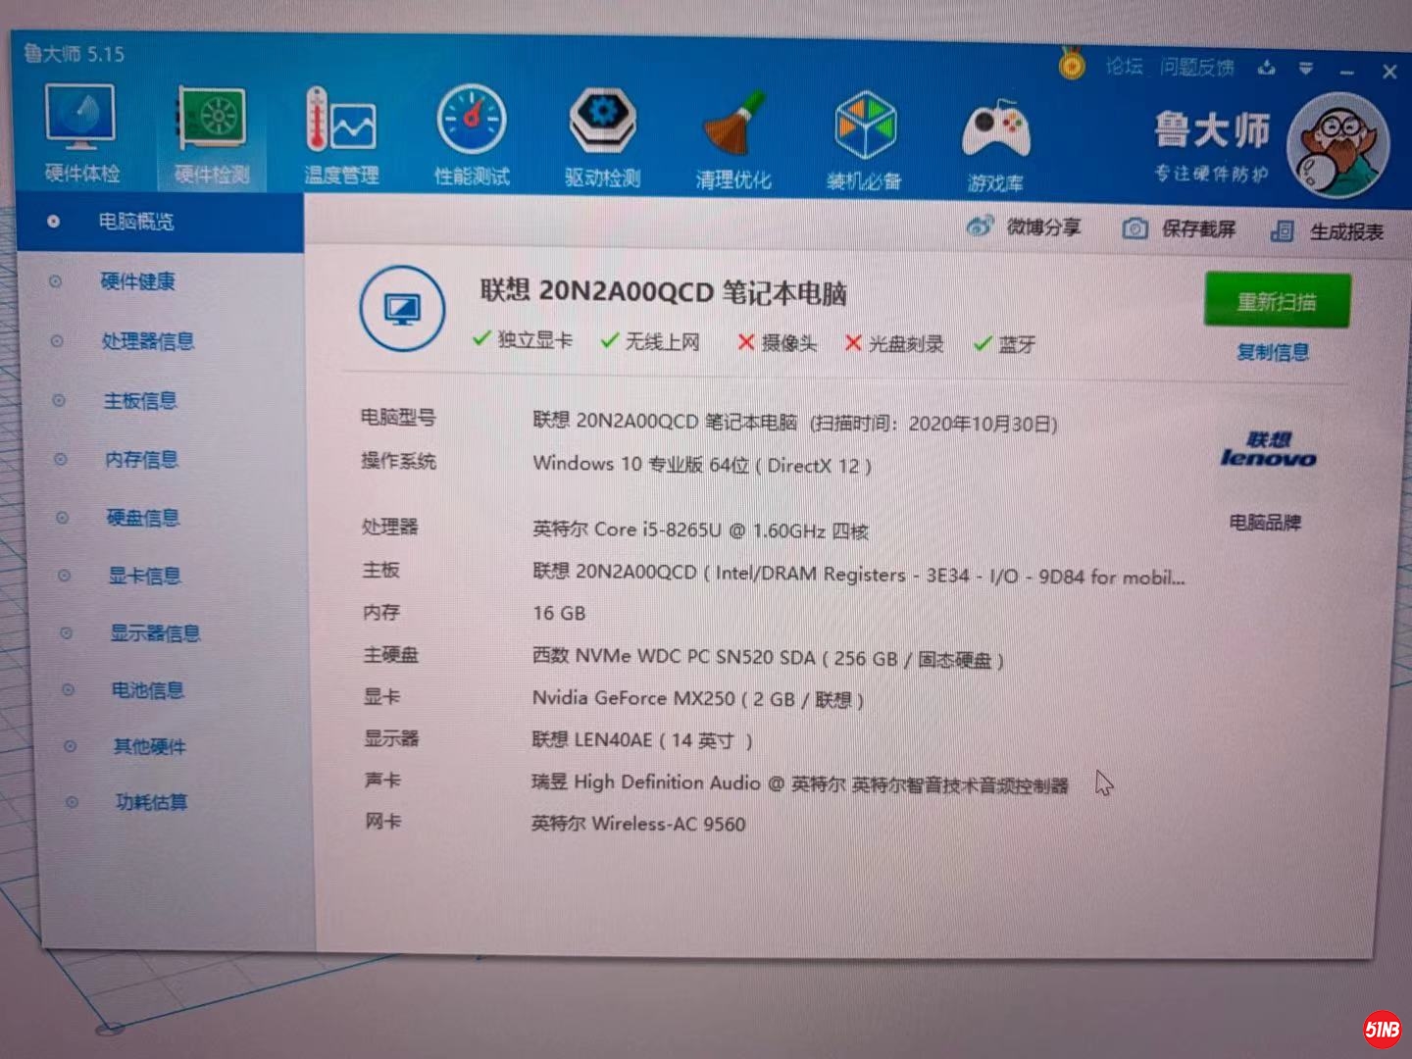Viewport: 1412px width, 1059px height.
Task: Click the 电脑品牌 label
Action: [1265, 523]
